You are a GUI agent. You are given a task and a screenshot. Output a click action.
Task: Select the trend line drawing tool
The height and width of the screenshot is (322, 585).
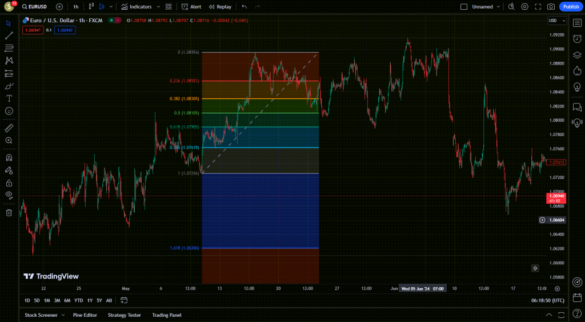pyautogui.click(x=9, y=35)
